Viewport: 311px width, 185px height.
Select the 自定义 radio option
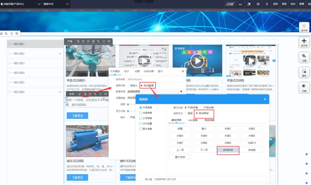(x=128, y=85)
